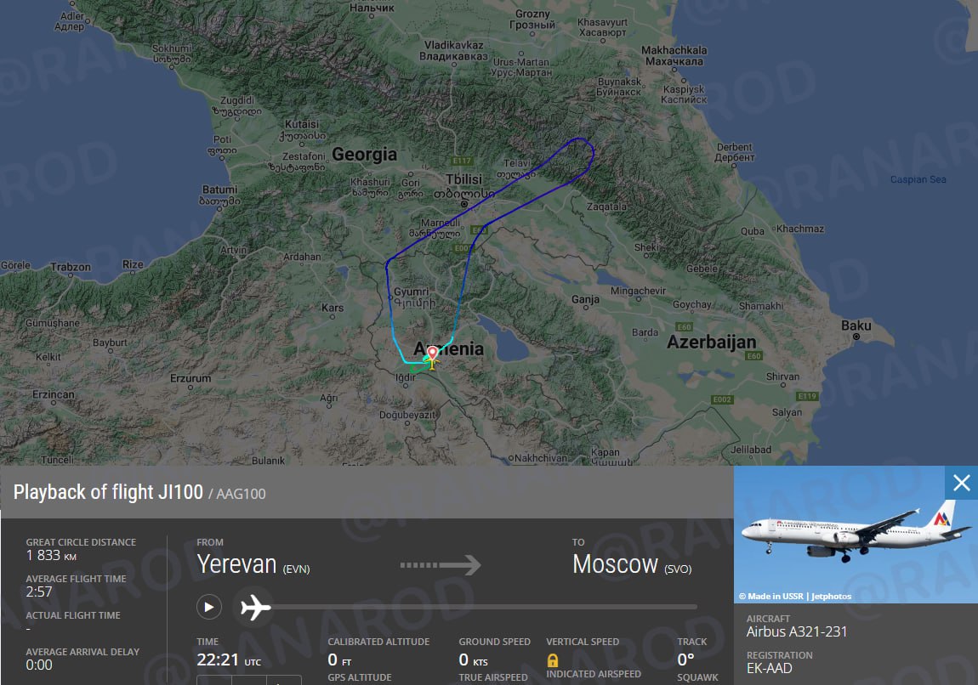The height and width of the screenshot is (685, 978).
Task: Jump to the end of the playback progress bar
Action: click(x=695, y=607)
